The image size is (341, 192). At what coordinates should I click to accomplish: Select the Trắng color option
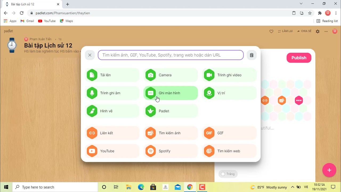pyautogui.click(x=228, y=174)
